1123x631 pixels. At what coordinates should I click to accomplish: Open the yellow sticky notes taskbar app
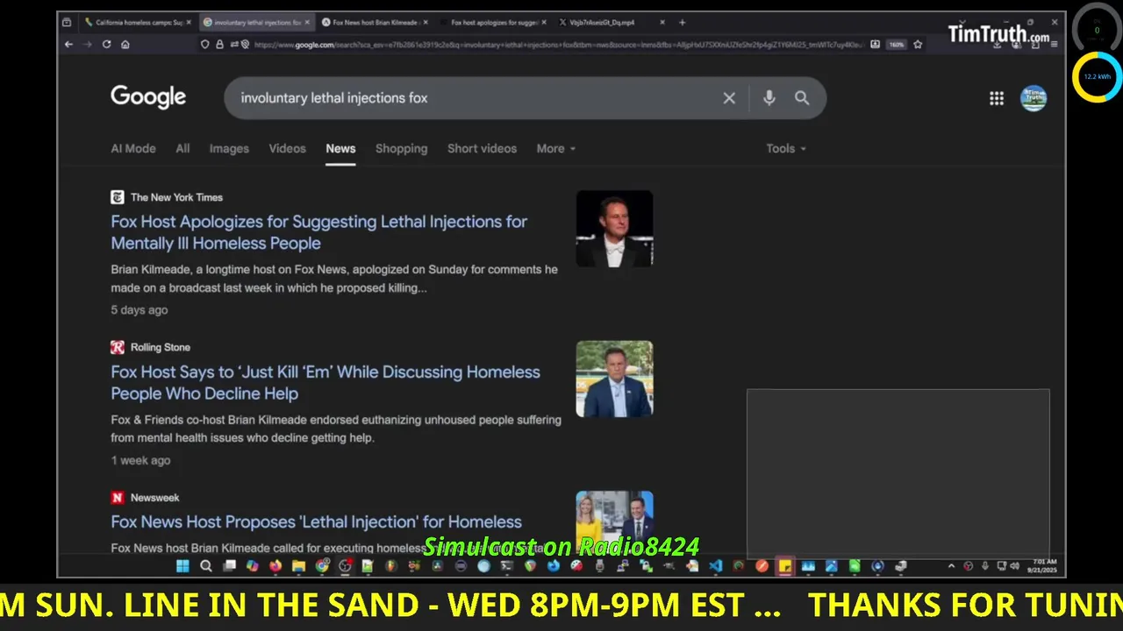(x=784, y=566)
